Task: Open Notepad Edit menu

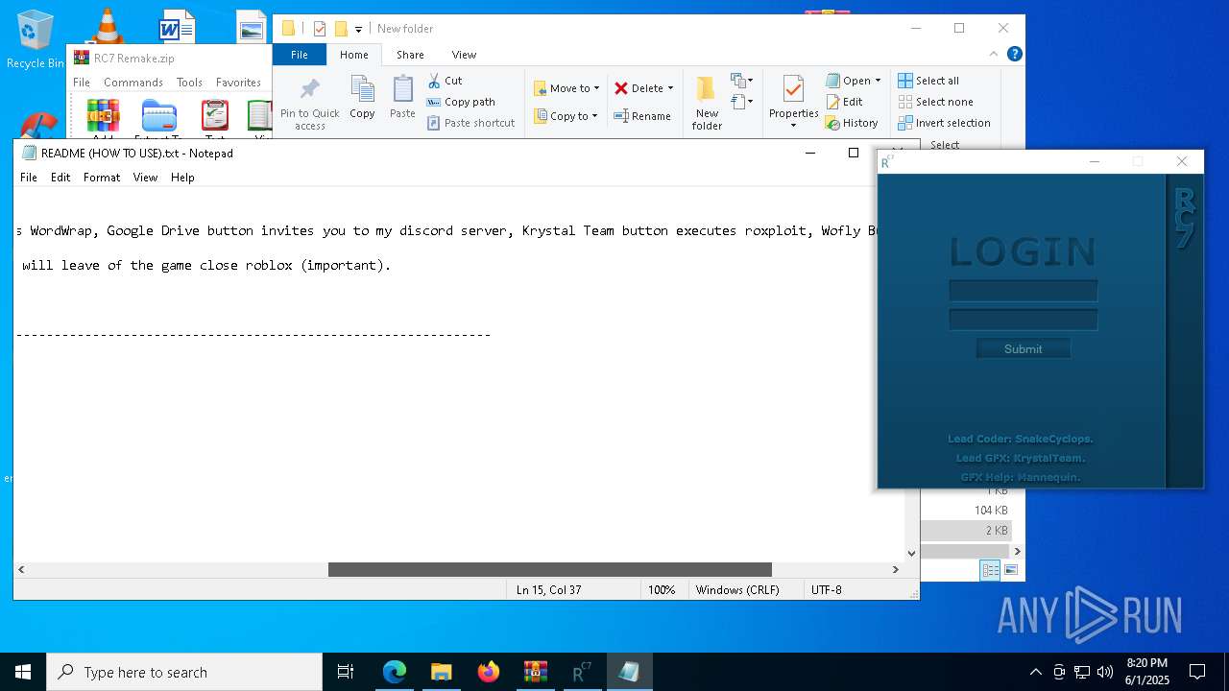Action: [60, 178]
